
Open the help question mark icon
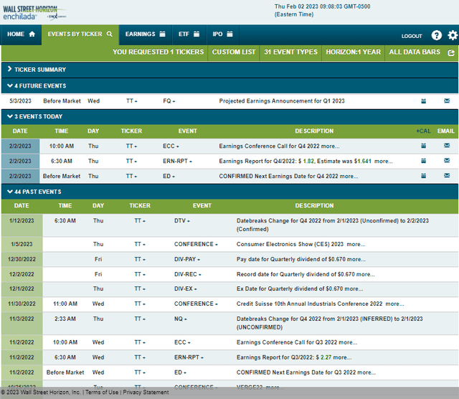tap(436, 35)
